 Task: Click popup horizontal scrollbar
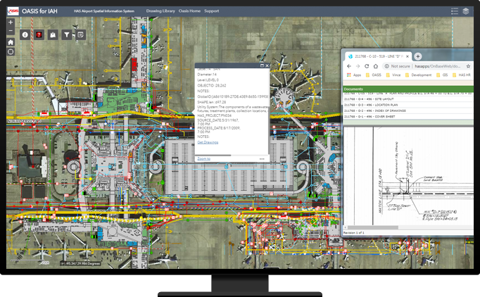click(213, 156)
